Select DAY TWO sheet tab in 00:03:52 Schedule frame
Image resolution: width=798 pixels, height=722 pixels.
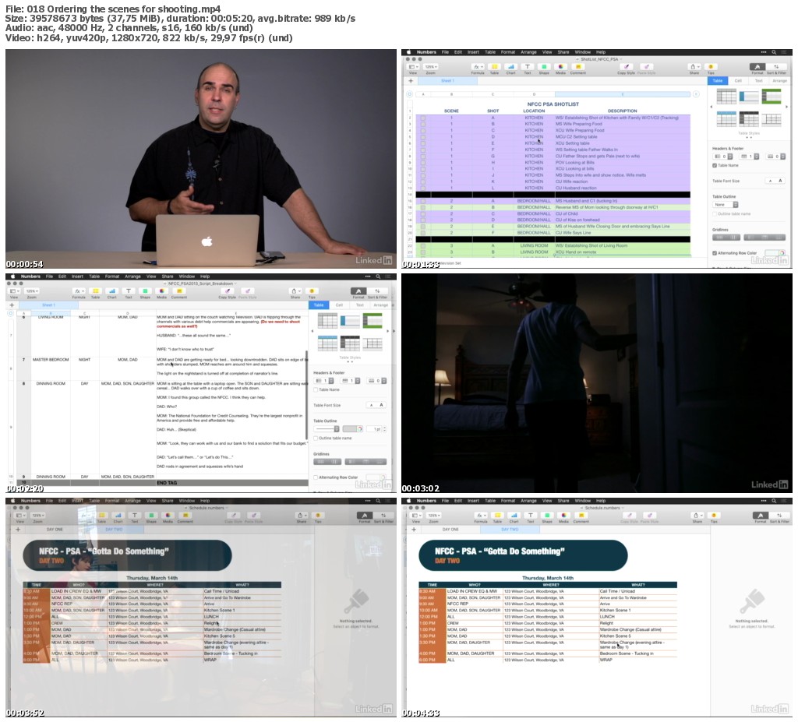click(114, 529)
